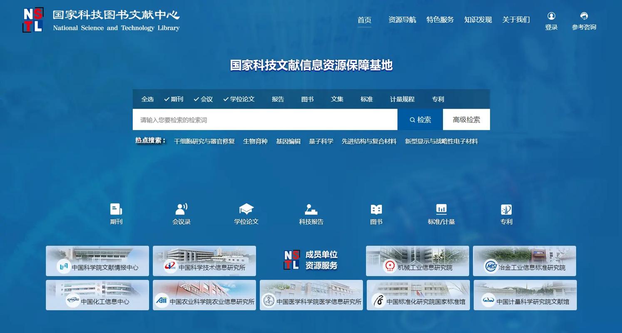Click magnifier icon in 检索 button
The image size is (622, 333).
(x=412, y=120)
